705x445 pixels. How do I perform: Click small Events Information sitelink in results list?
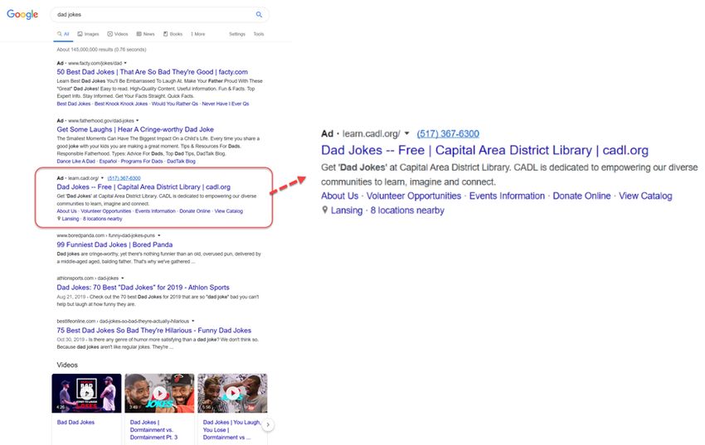pos(155,211)
